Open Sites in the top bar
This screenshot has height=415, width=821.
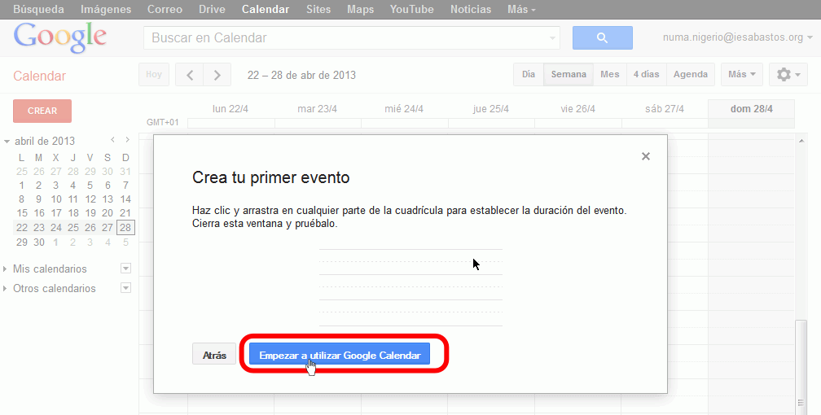click(x=318, y=10)
